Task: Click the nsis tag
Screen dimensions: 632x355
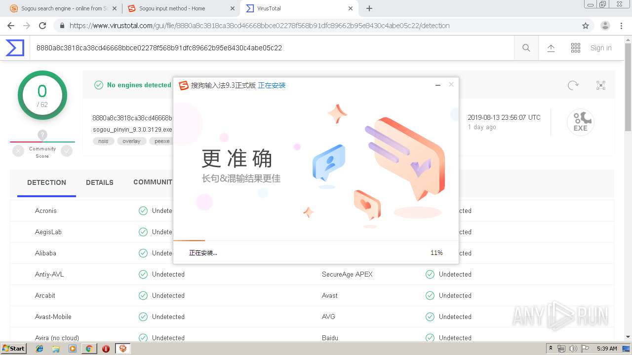Action: point(103,141)
